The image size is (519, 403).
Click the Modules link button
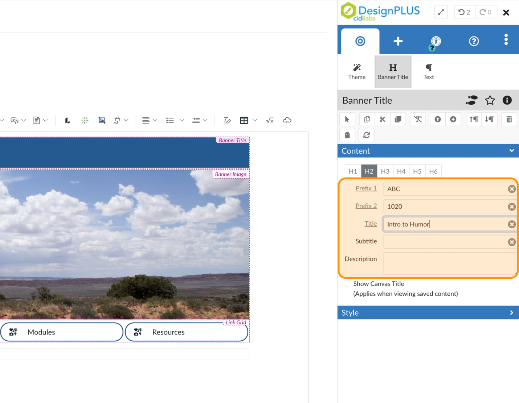[61, 332]
